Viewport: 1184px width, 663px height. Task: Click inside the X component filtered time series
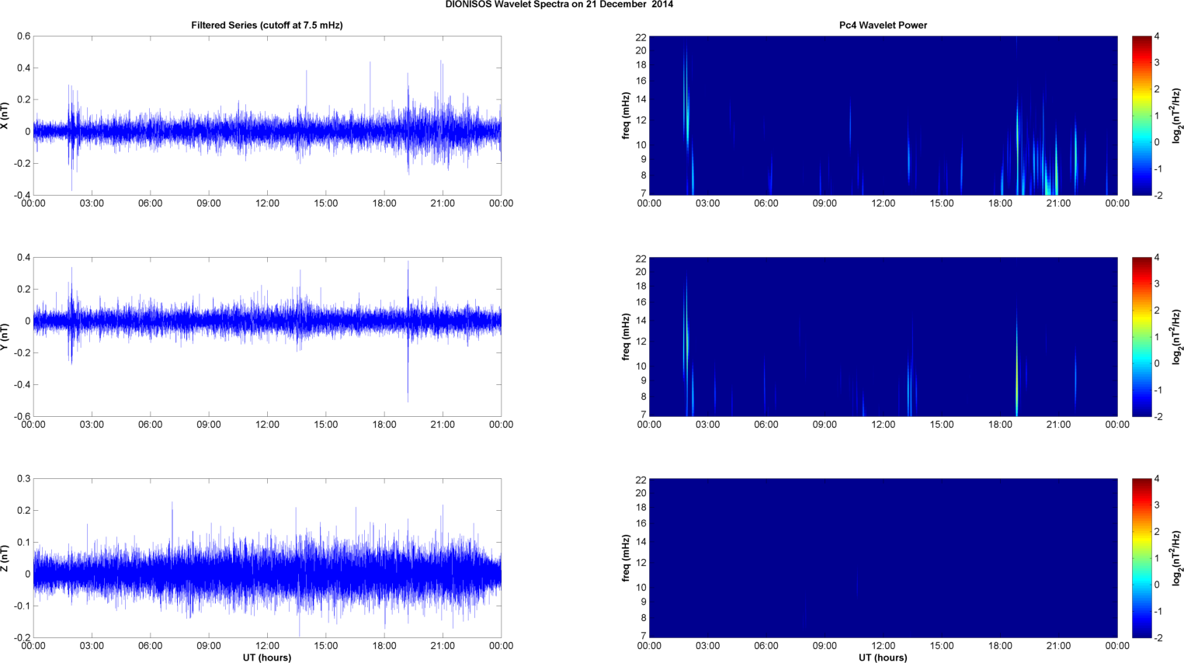pyautogui.click(x=267, y=116)
